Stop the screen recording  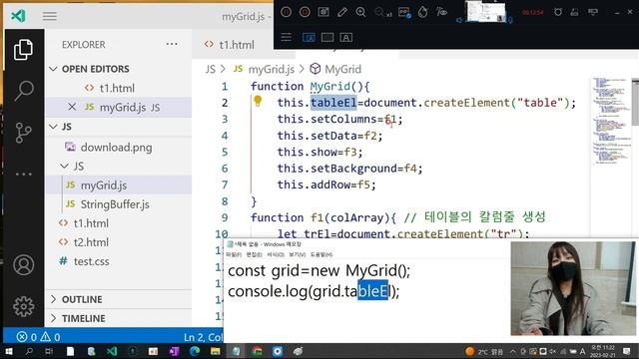point(305,12)
